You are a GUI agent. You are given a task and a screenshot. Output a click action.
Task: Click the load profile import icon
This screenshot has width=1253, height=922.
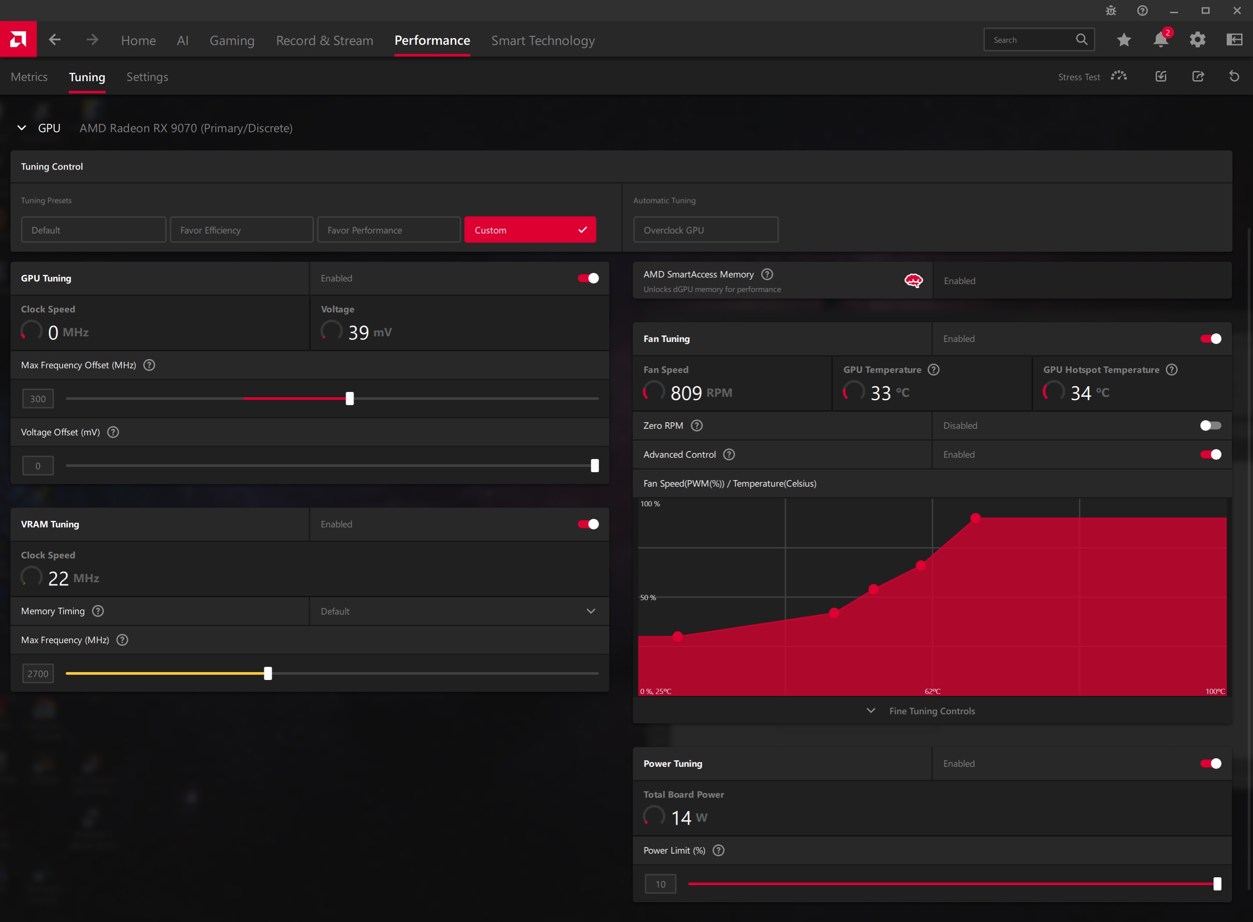tap(1161, 76)
